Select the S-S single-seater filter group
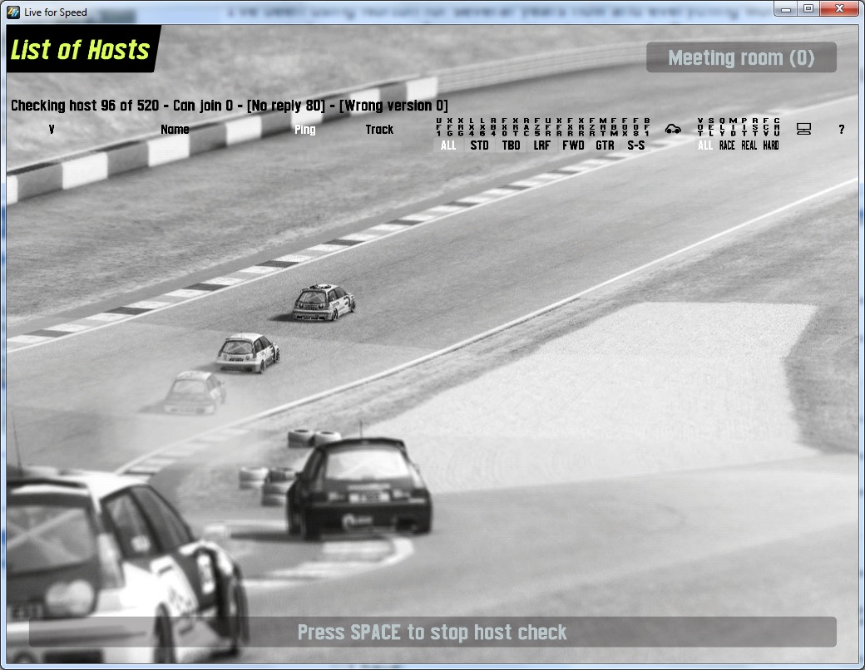This screenshot has width=865, height=670. point(636,145)
